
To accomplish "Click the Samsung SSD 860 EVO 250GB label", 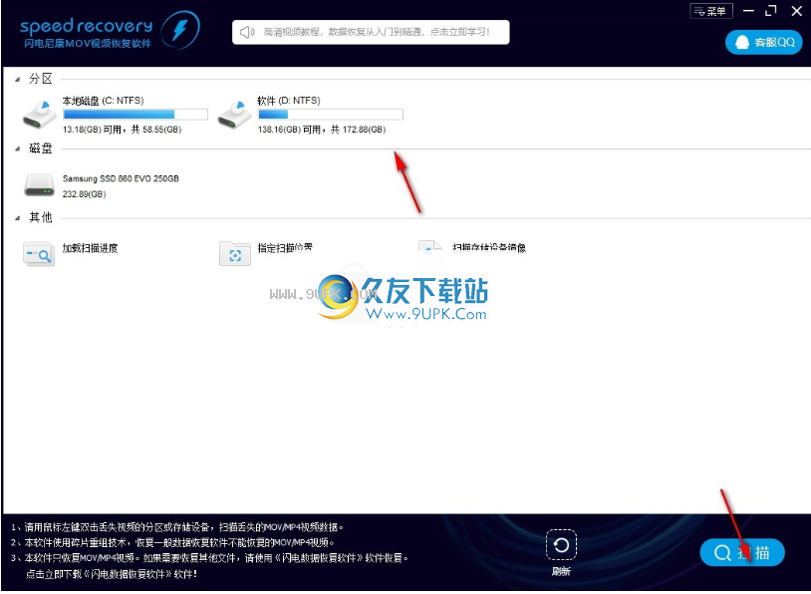I will 121,178.
